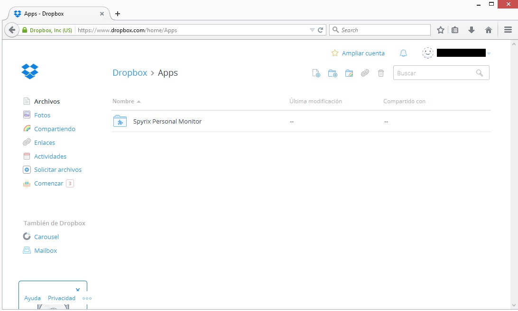518x311 pixels.
Task: Click the Fotos picture icon
Action: [x=27, y=115]
